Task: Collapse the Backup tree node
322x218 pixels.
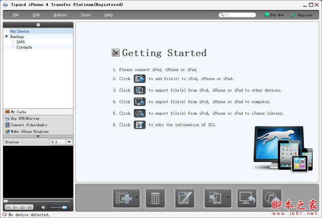Action: click(x=6, y=37)
